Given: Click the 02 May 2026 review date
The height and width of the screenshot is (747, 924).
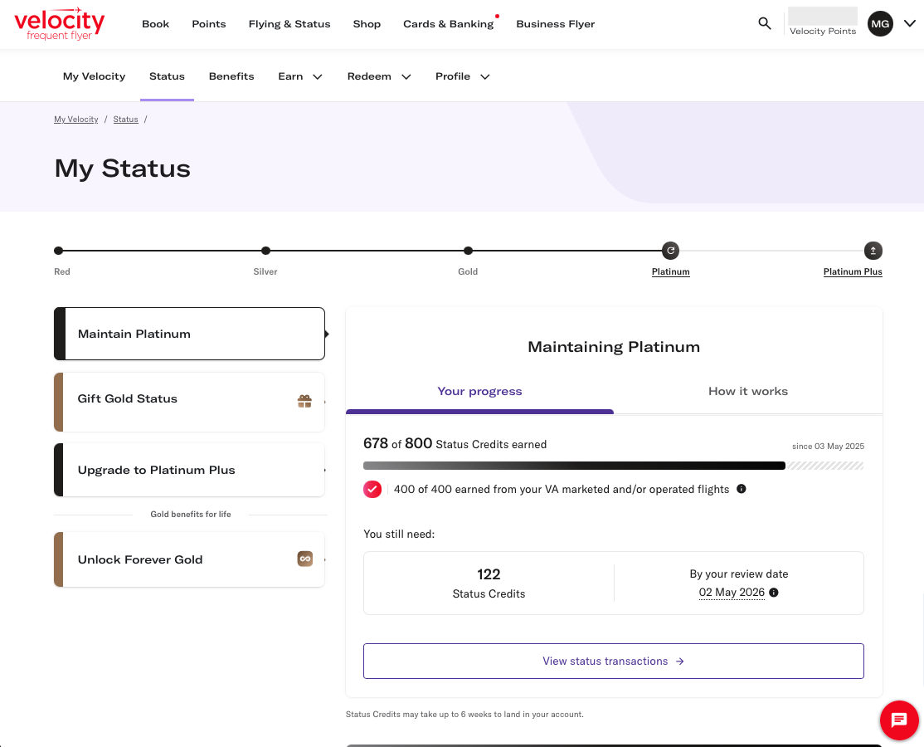Looking at the screenshot, I should click(732, 593).
